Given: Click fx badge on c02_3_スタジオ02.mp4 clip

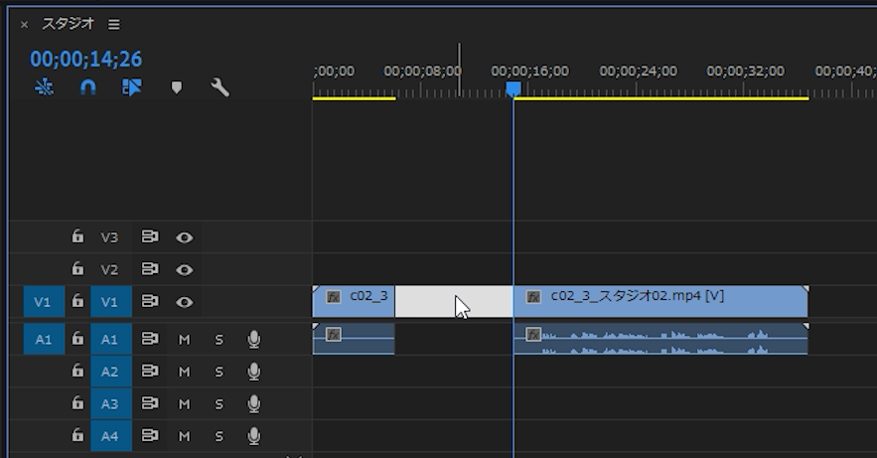Looking at the screenshot, I should (533, 297).
